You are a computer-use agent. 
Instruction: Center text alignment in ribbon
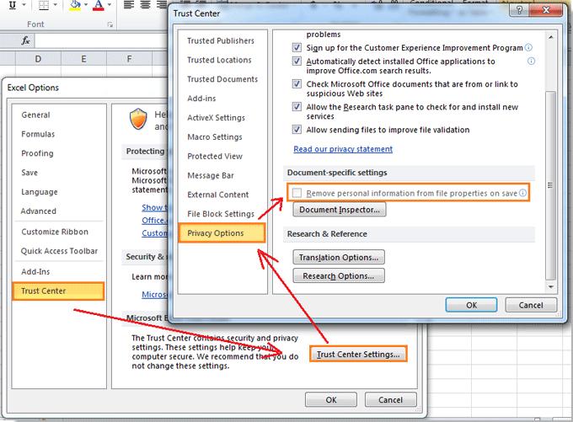point(145,5)
